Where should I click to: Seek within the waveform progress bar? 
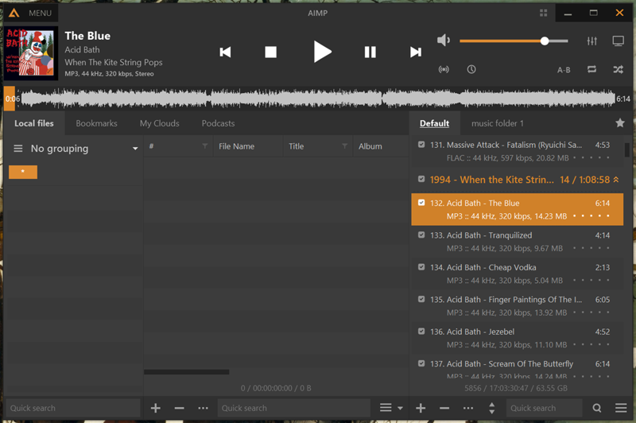pyautogui.click(x=317, y=99)
